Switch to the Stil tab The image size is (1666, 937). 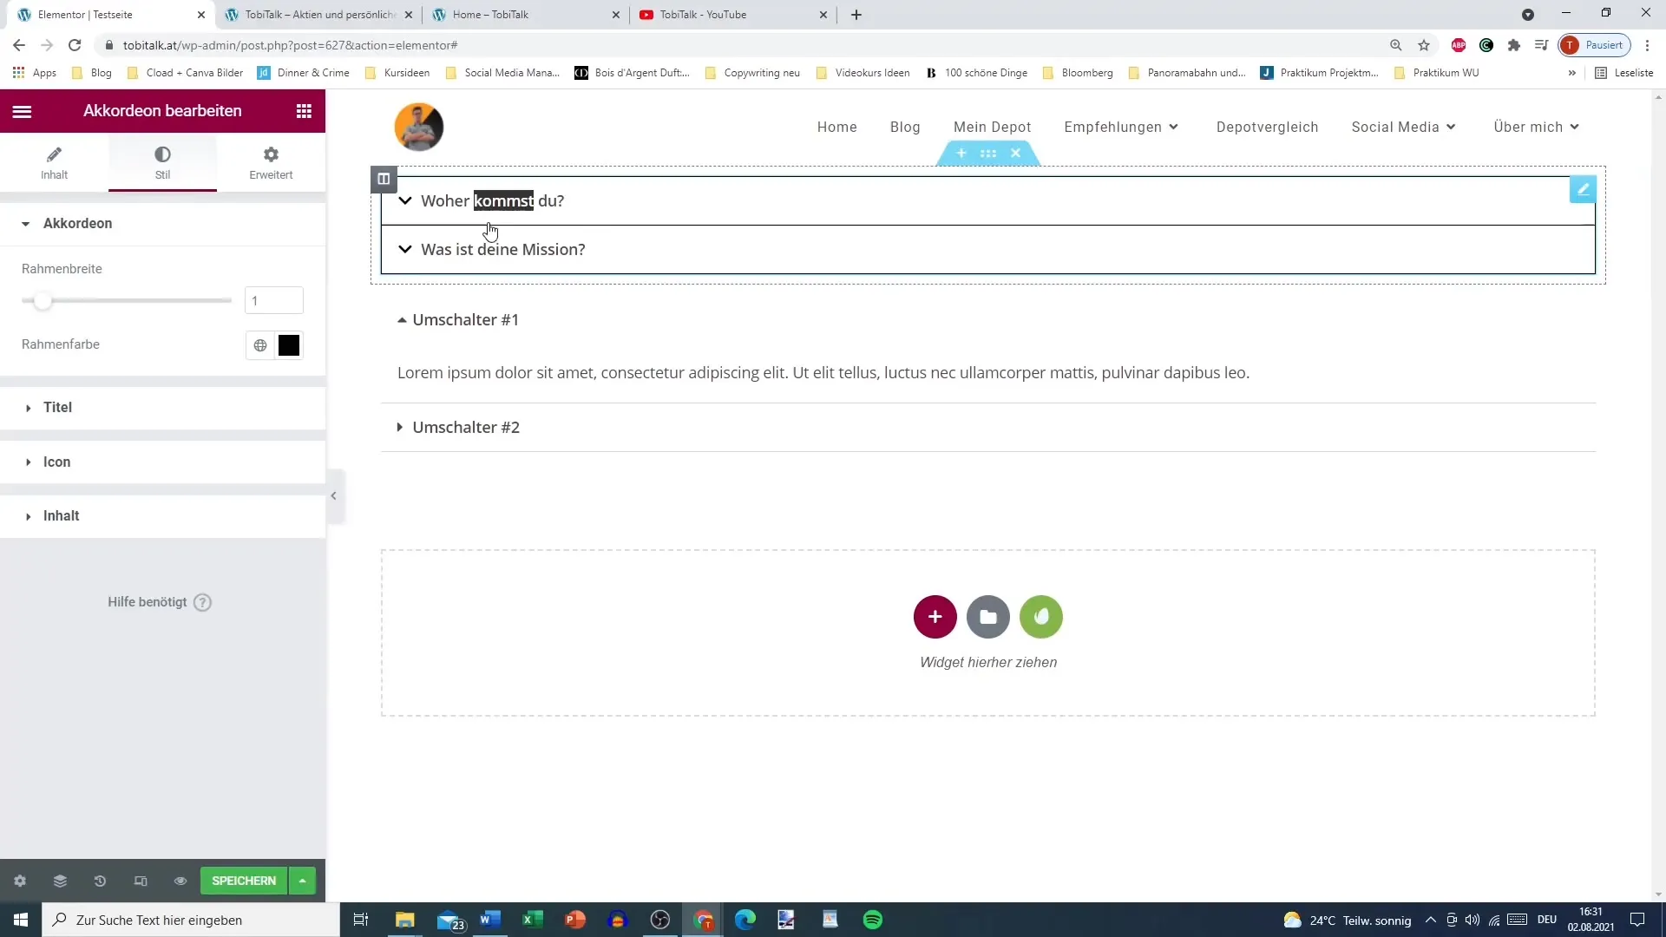162,162
